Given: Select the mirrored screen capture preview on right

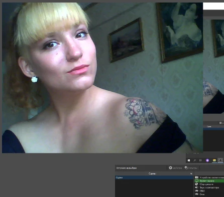Looking at the screenshot, I should (213, 67).
